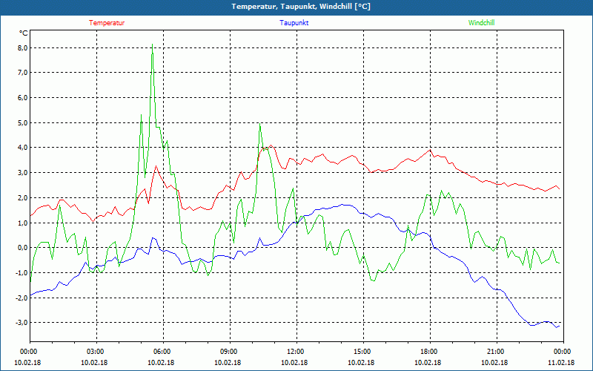This screenshot has width=593, height=371.
Task: Click the "18:00" time axis label
Action: pos(430,352)
